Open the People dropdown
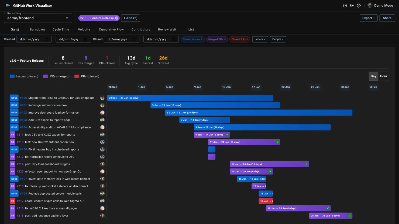This screenshot has width=399, height=224. pyautogui.click(x=278, y=39)
